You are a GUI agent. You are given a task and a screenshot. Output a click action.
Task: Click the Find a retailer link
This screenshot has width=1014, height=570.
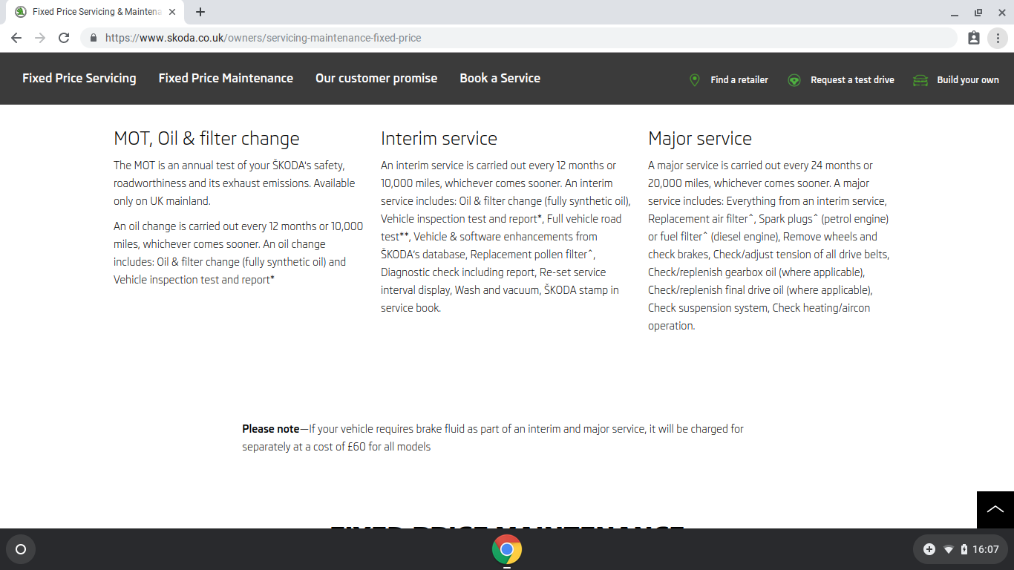point(739,79)
